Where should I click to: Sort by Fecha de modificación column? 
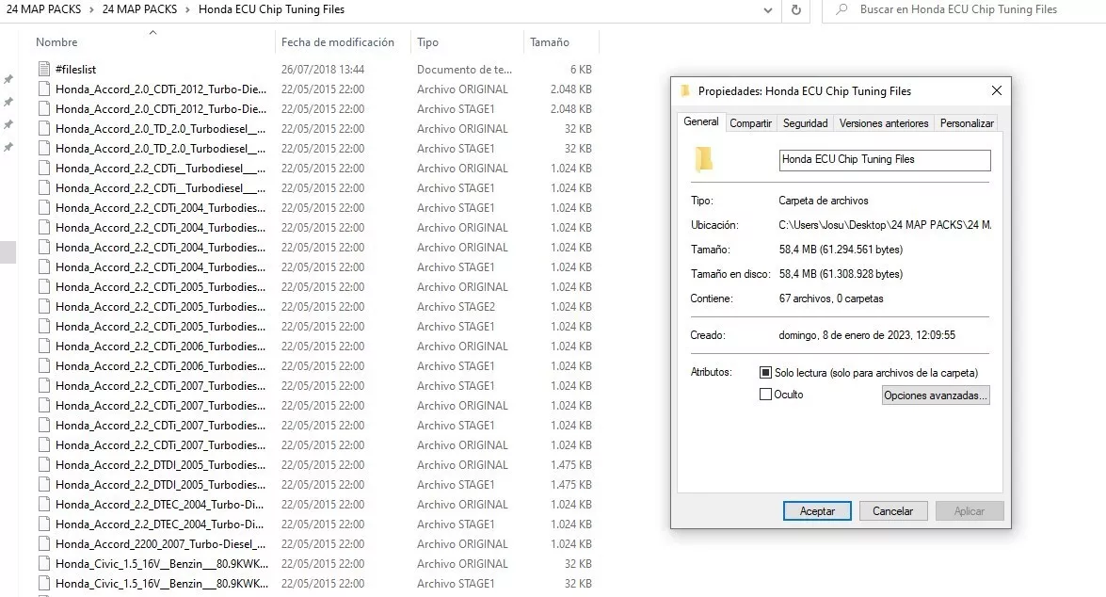[x=337, y=42]
